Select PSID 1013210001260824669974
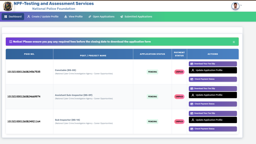 (24, 96)
